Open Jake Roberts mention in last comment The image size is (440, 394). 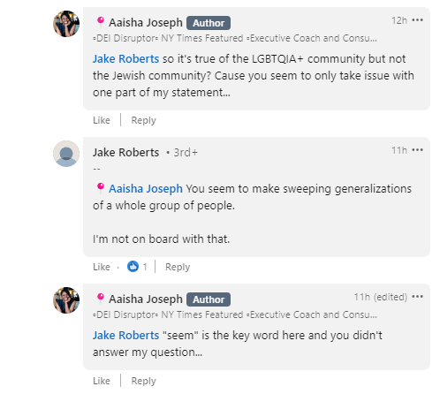point(125,336)
